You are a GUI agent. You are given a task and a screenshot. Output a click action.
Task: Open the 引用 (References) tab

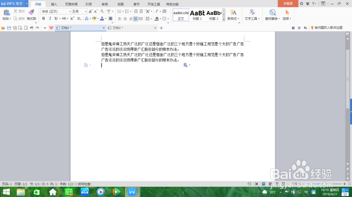[x=88, y=4]
